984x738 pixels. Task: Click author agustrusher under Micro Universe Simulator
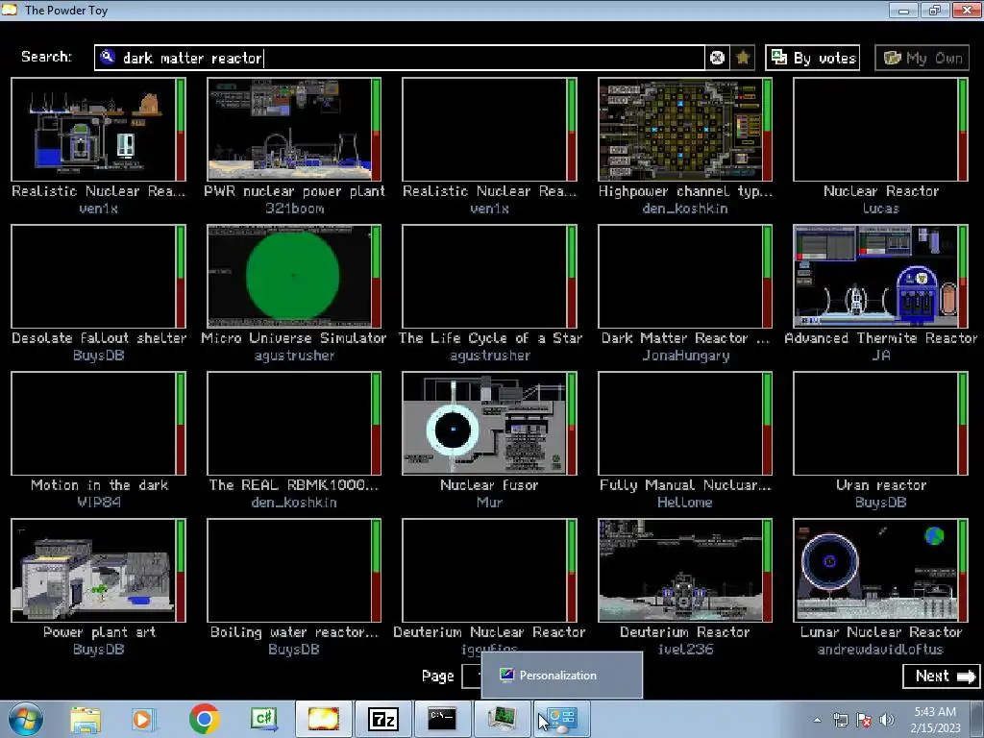294,356
